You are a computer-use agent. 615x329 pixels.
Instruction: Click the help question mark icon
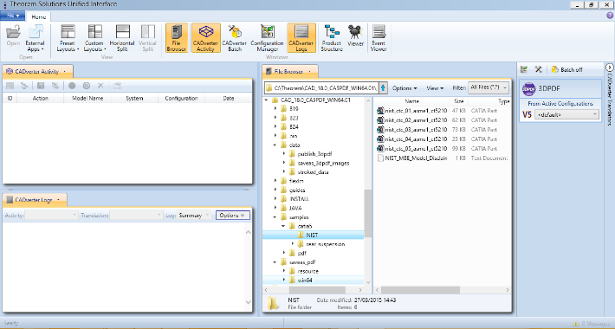[x=610, y=16]
